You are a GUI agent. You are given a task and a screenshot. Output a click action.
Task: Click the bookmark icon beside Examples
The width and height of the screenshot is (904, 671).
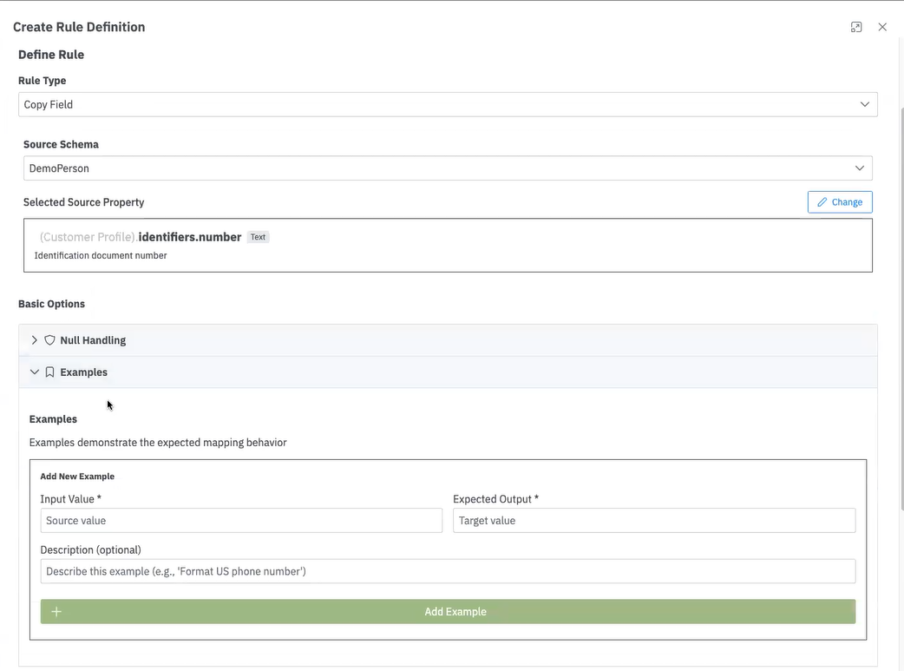tap(49, 372)
